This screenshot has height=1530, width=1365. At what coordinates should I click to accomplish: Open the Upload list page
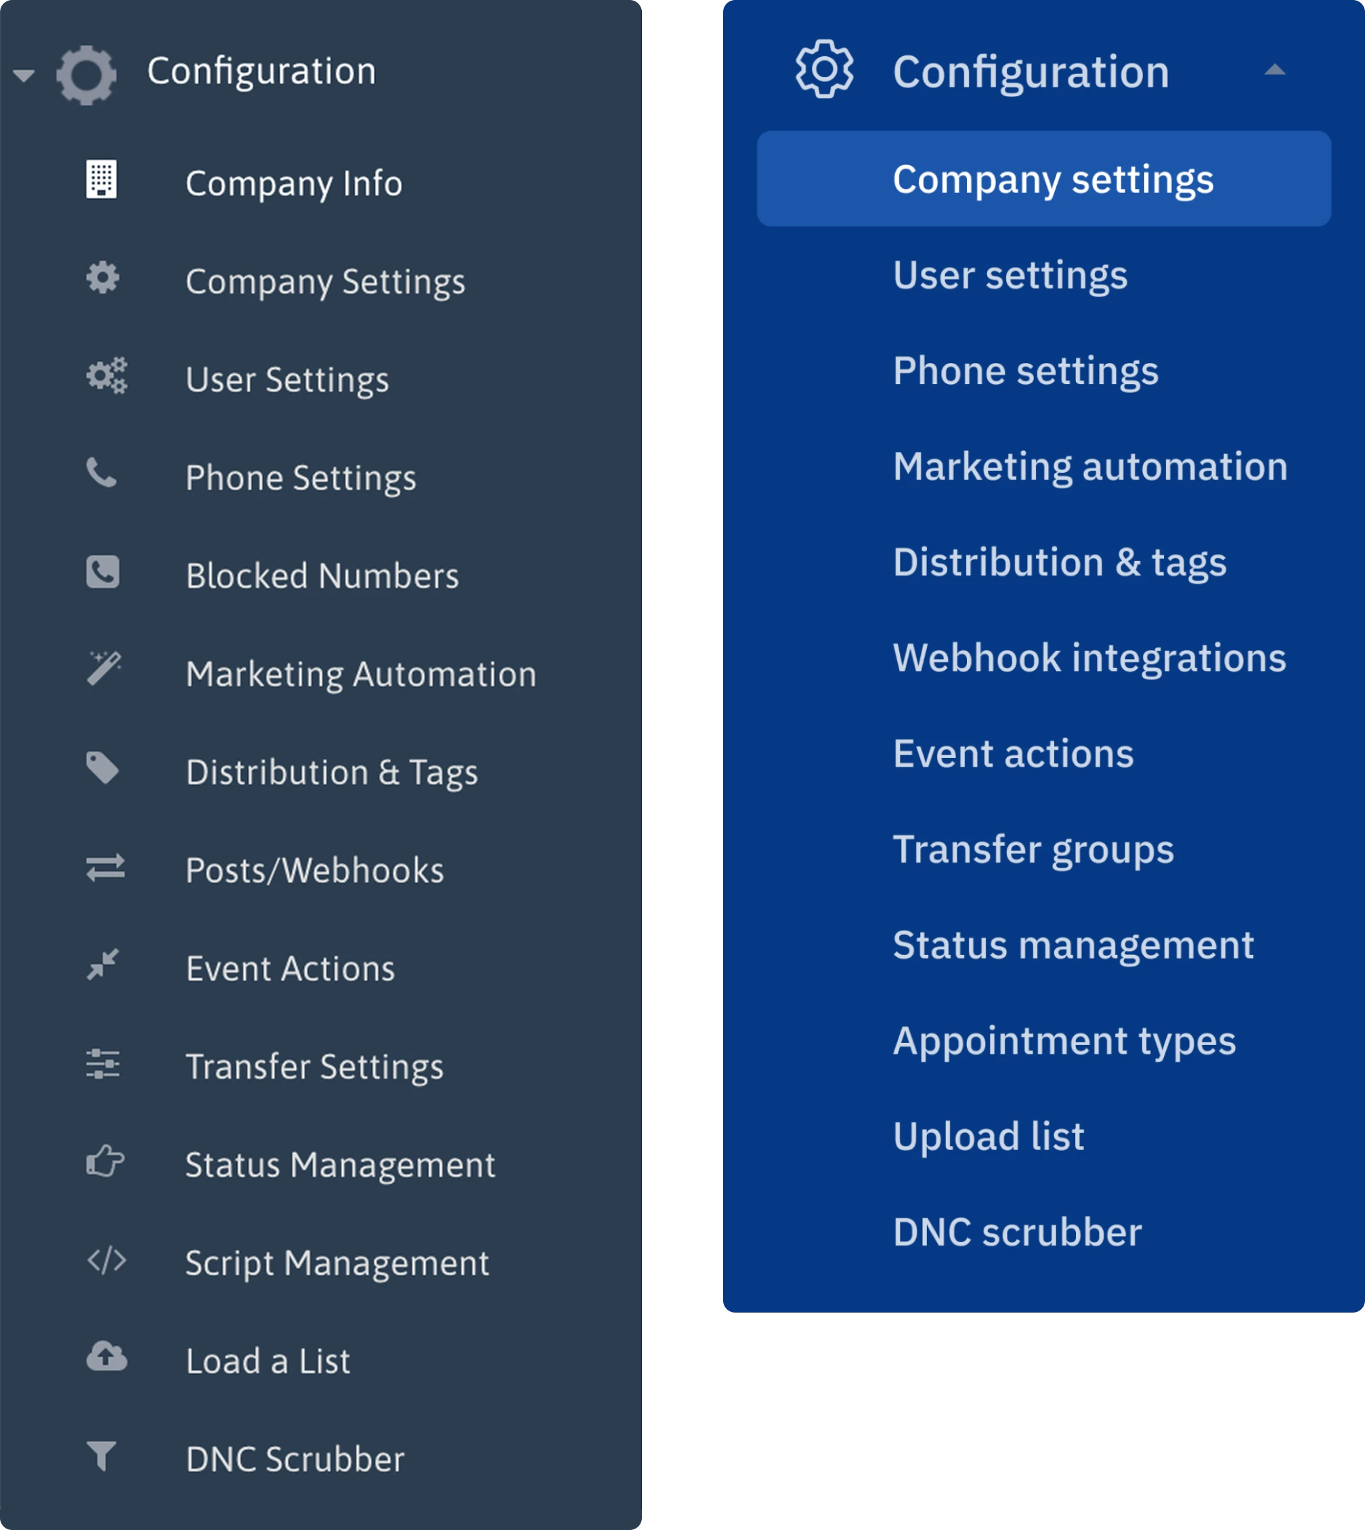point(989,1135)
